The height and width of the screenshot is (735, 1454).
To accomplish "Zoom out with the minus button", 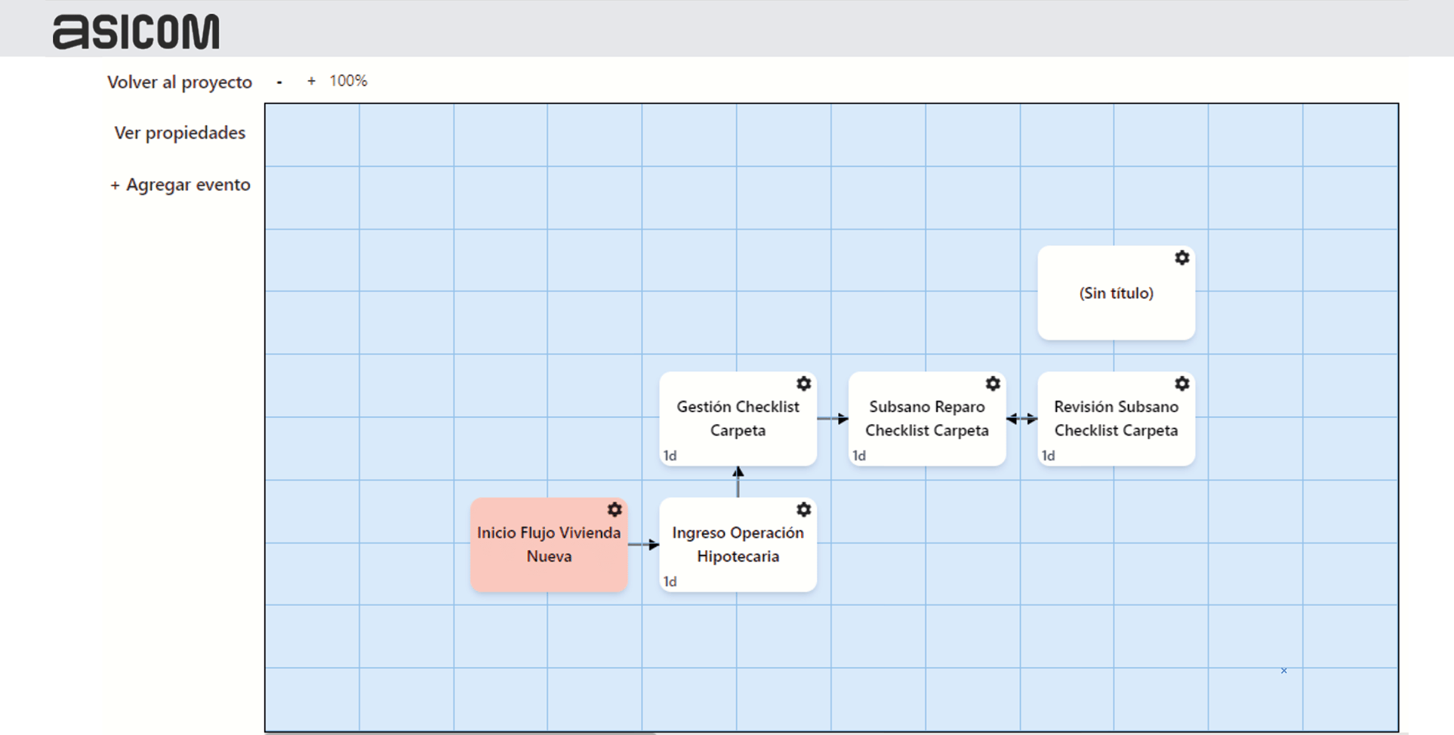I will [x=279, y=81].
